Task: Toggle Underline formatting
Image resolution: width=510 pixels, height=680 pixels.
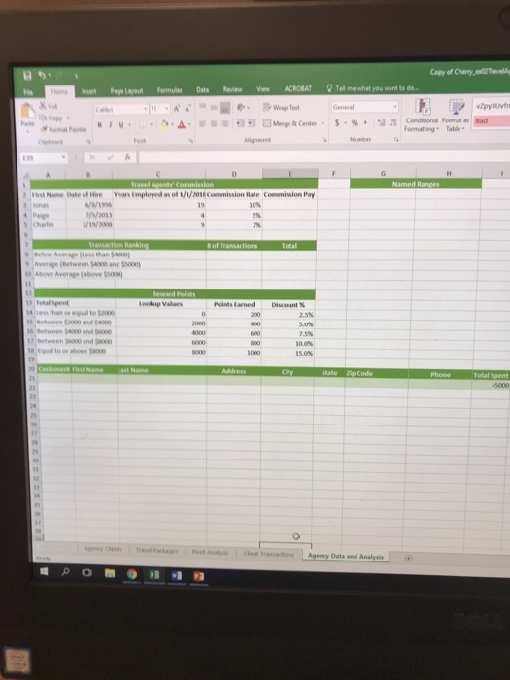Action: (121, 125)
